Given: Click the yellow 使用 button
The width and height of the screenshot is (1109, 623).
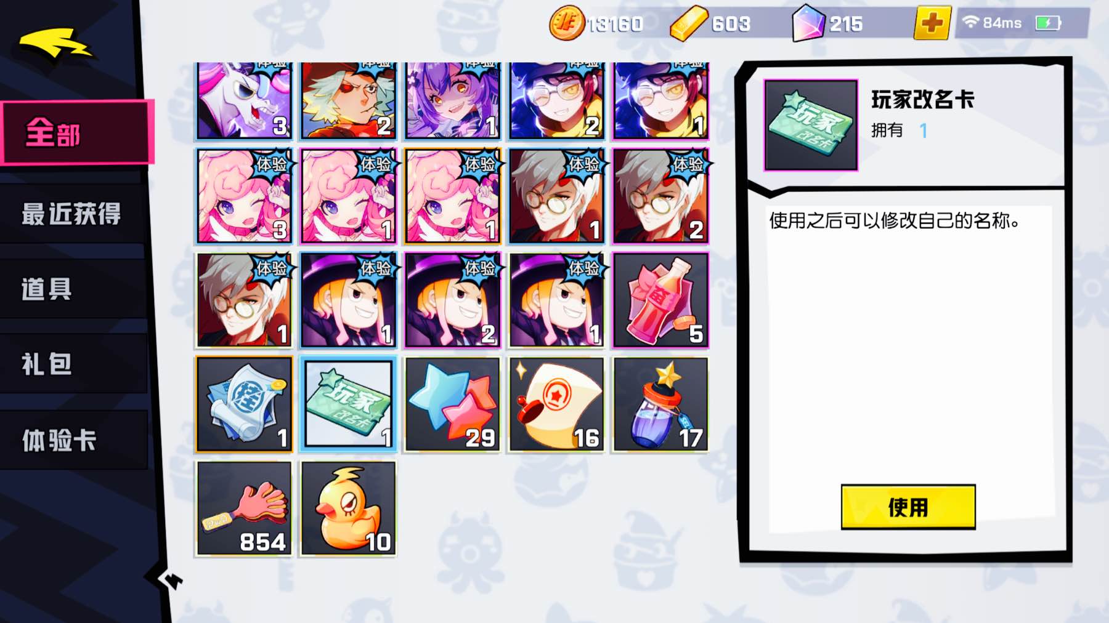Looking at the screenshot, I should 908,507.
